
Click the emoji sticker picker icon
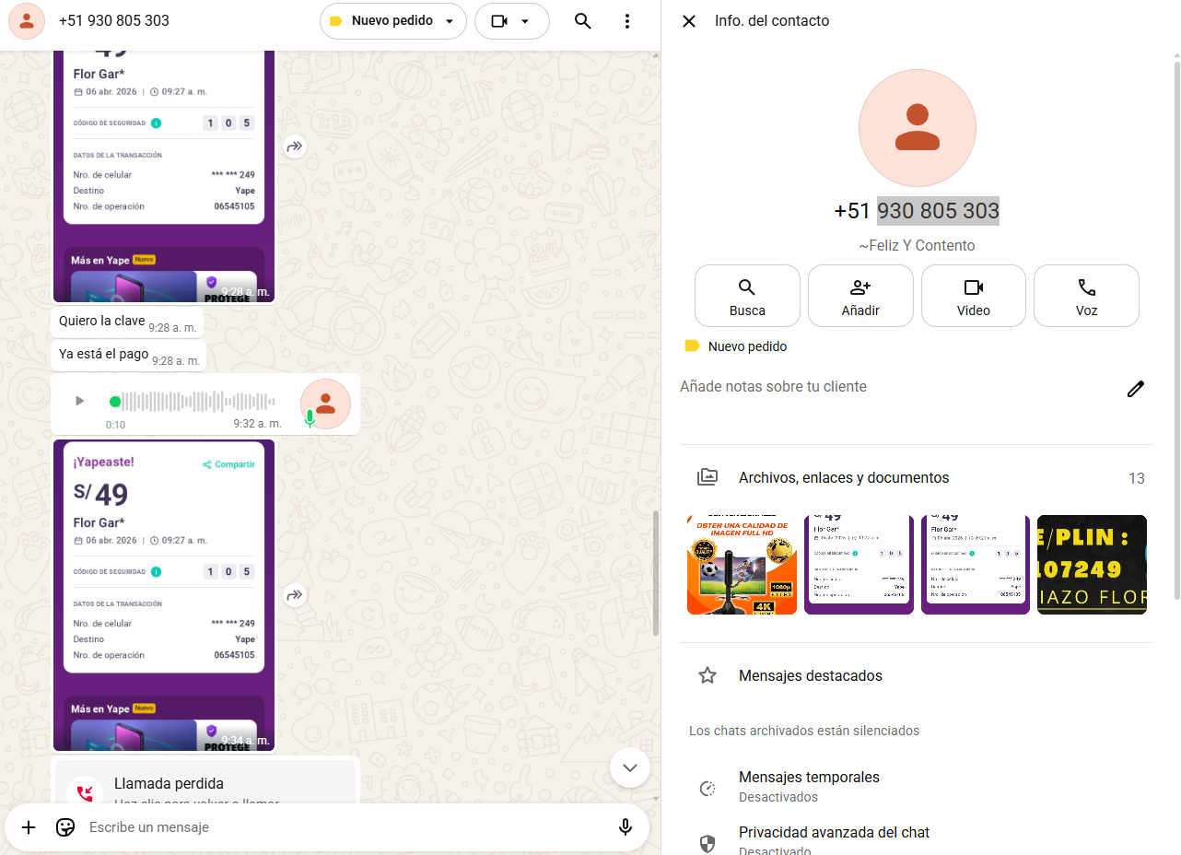[65, 827]
